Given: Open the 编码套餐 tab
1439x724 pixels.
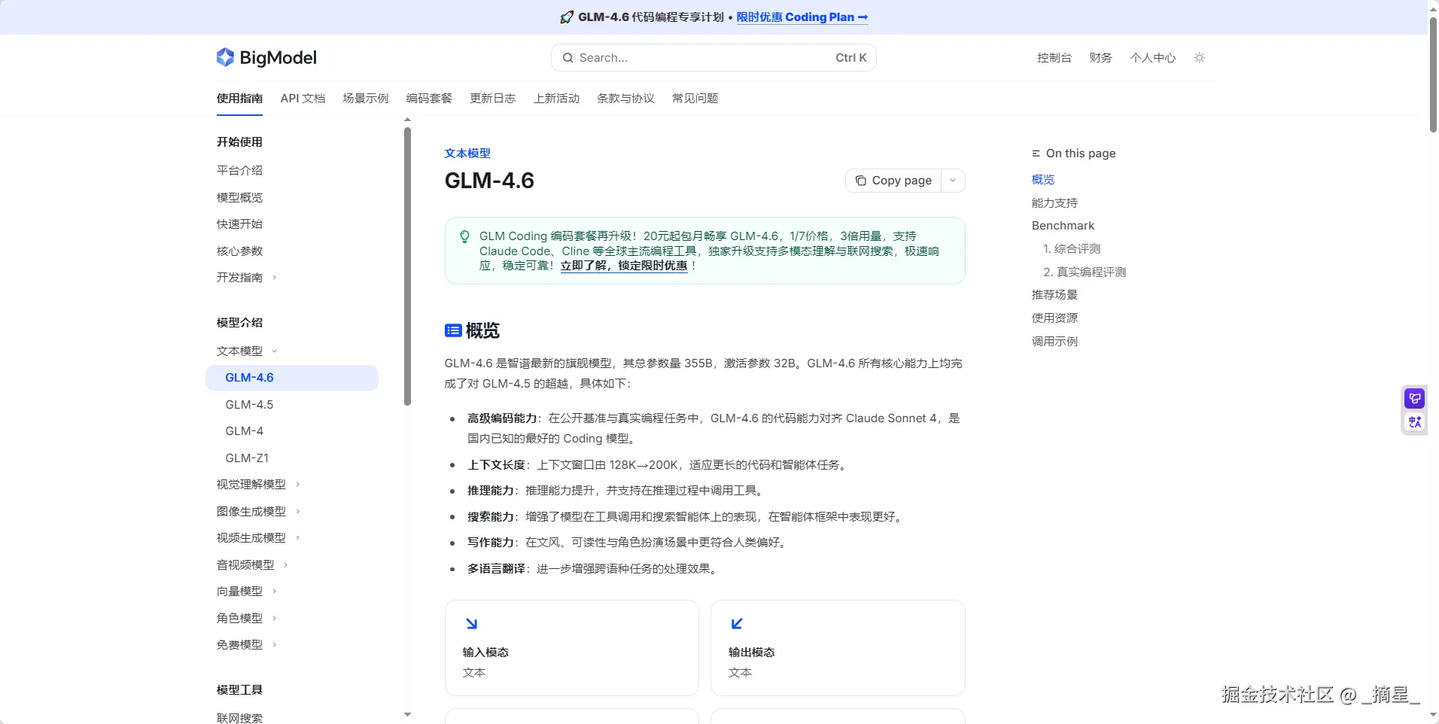Looking at the screenshot, I should point(429,99).
